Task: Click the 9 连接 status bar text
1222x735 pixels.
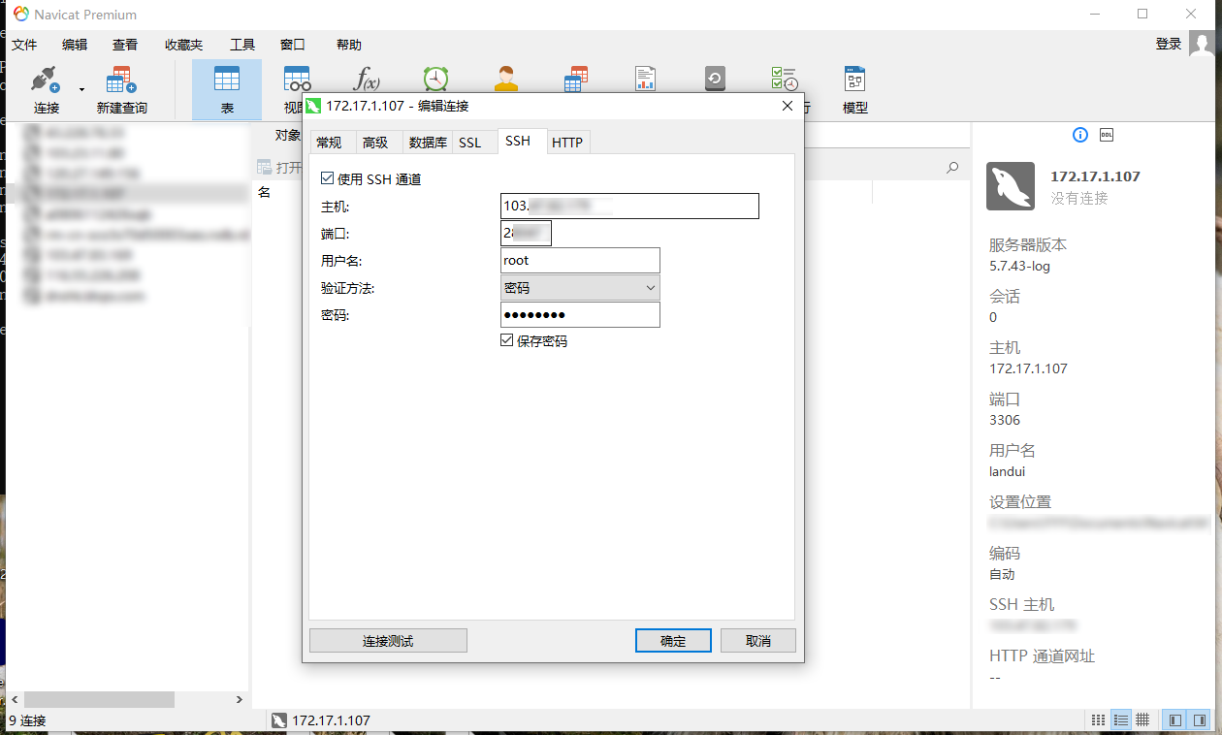Action: (x=27, y=720)
